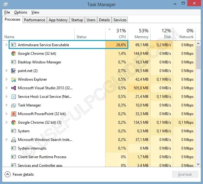Open the View menu
This screenshot has width=203, height=184.
[x=35, y=12]
